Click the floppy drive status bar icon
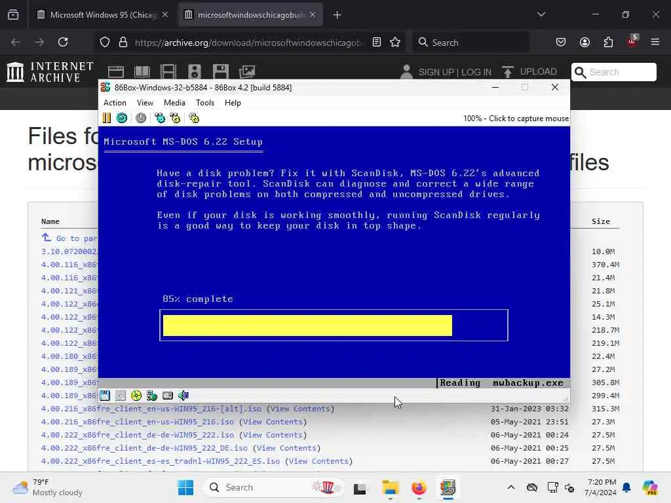The height and width of the screenshot is (503, 671). click(x=105, y=396)
